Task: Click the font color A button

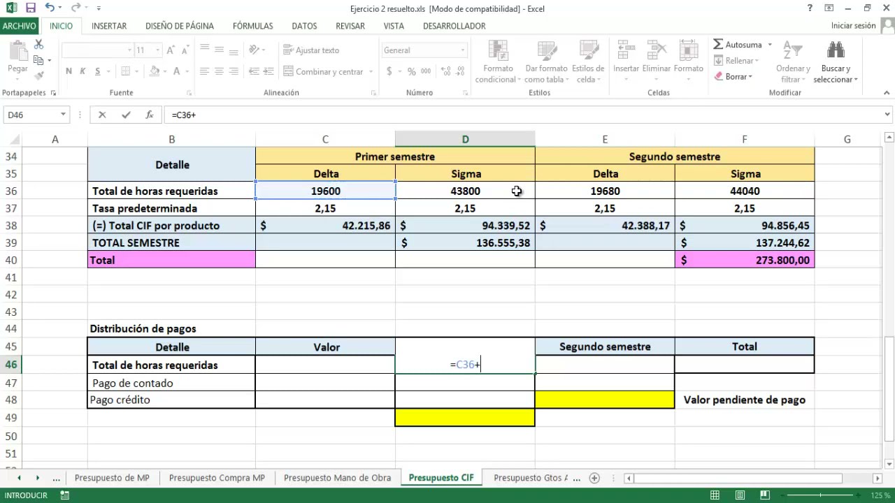Action: (x=177, y=71)
